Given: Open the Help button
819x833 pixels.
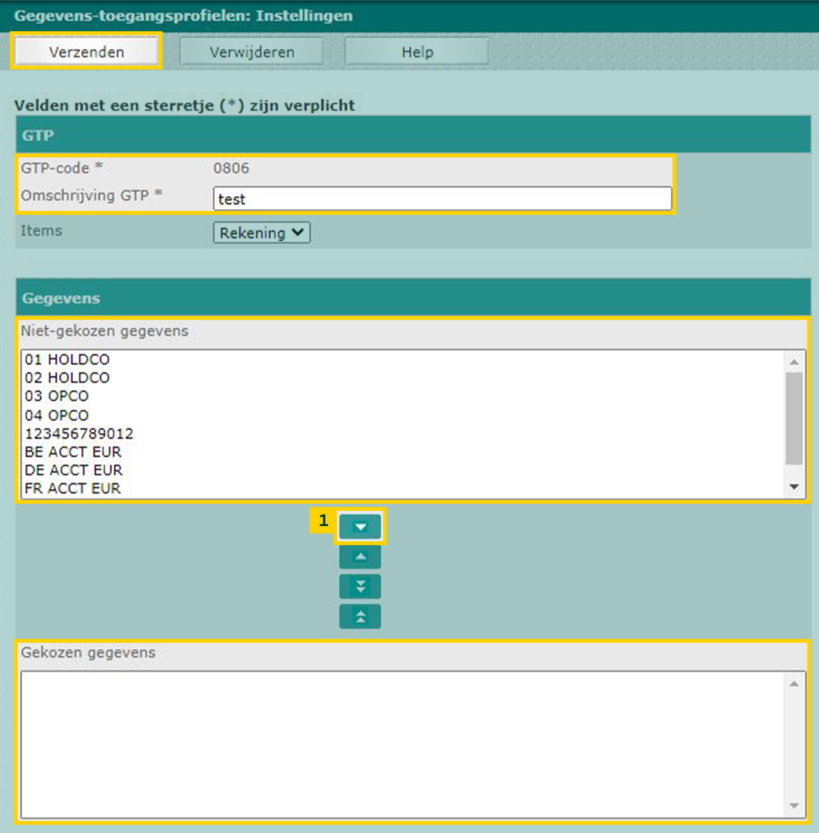Looking at the screenshot, I should coord(417,52).
